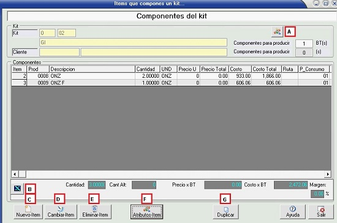The width and height of the screenshot is (337, 223).
Task: Click the short Cliente code field
Action: tap(59, 52)
